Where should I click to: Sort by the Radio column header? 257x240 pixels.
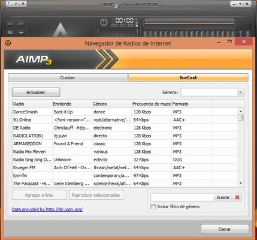tap(32, 104)
